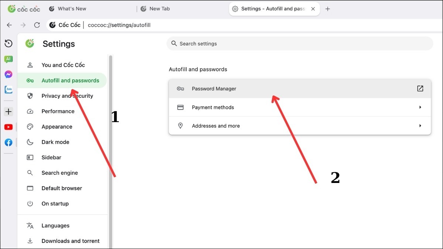The image size is (443, 249).
Task: Open the Zalo sidebar icon
Action: click(x=8, y=90)
